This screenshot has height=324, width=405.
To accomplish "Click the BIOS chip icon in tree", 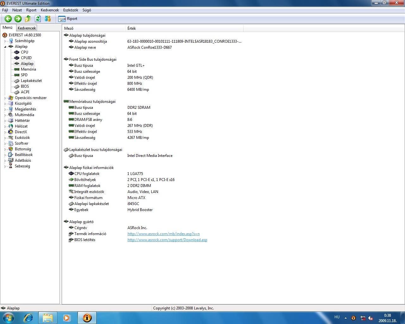I will (x=17, y=86).
